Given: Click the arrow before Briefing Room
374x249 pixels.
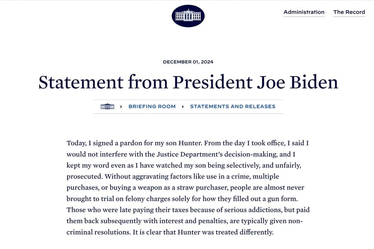Looking at the screenshot, I should coord(121,106).
